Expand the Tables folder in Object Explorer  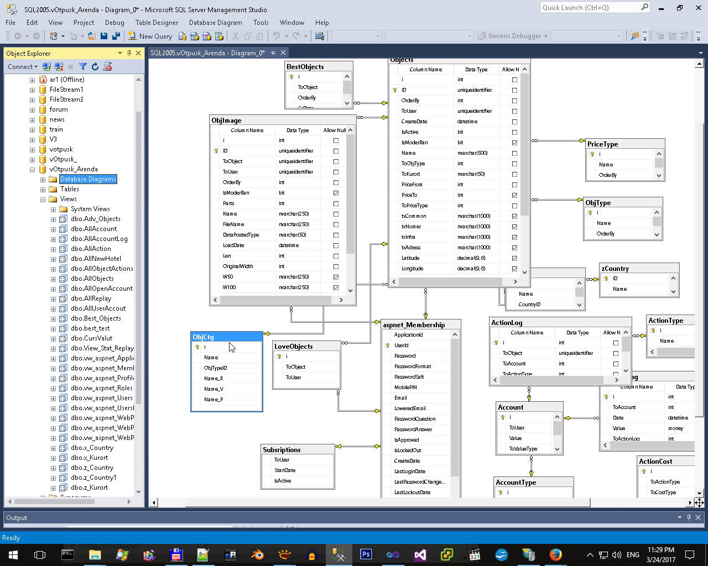click(43, 190)
